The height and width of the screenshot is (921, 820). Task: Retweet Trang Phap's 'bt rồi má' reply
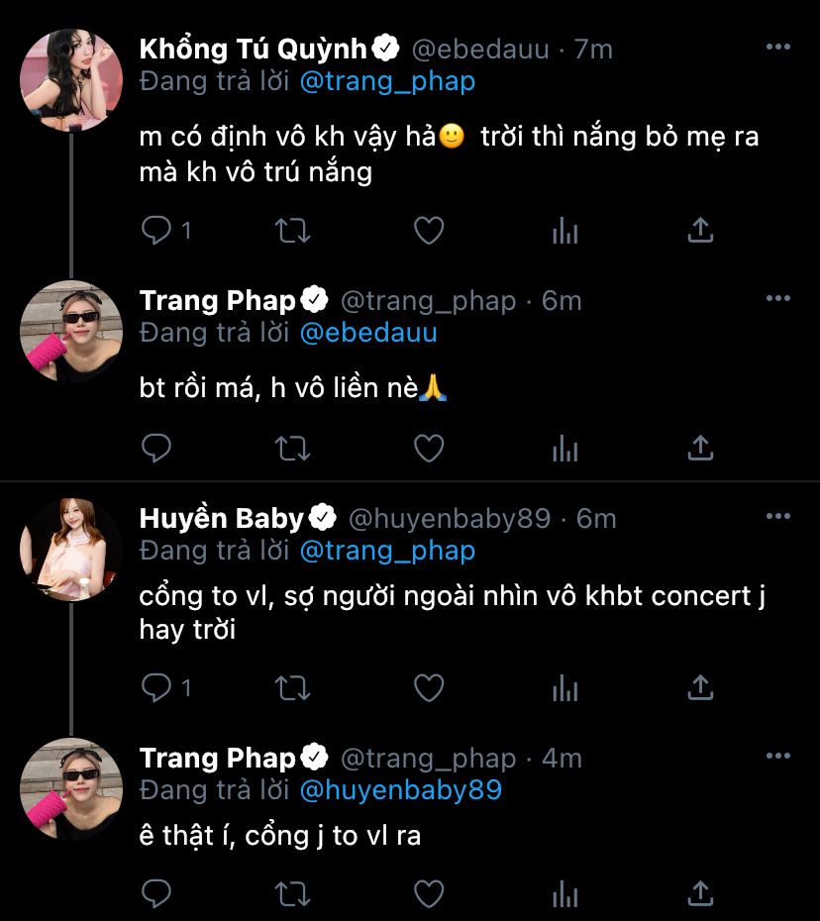point(291,449)
